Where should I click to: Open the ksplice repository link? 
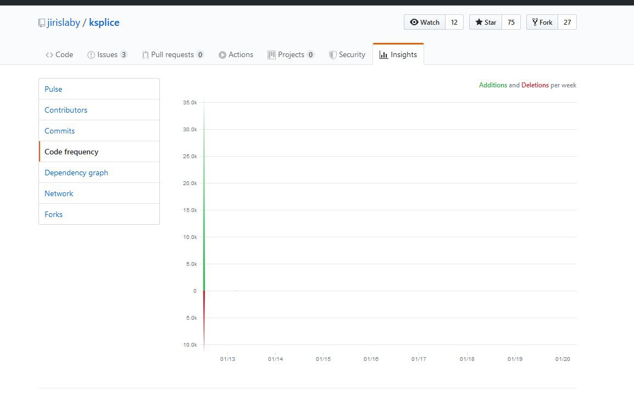click(x=104, y=23)
